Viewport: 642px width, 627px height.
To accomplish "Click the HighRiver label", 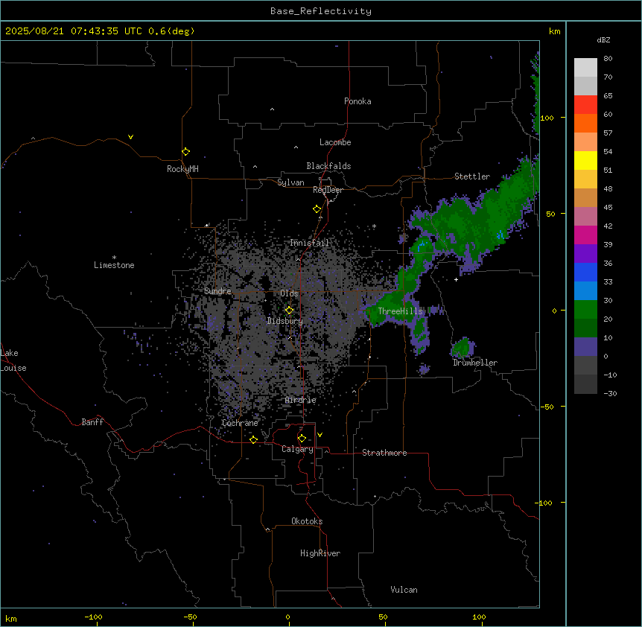I will 320,553.
